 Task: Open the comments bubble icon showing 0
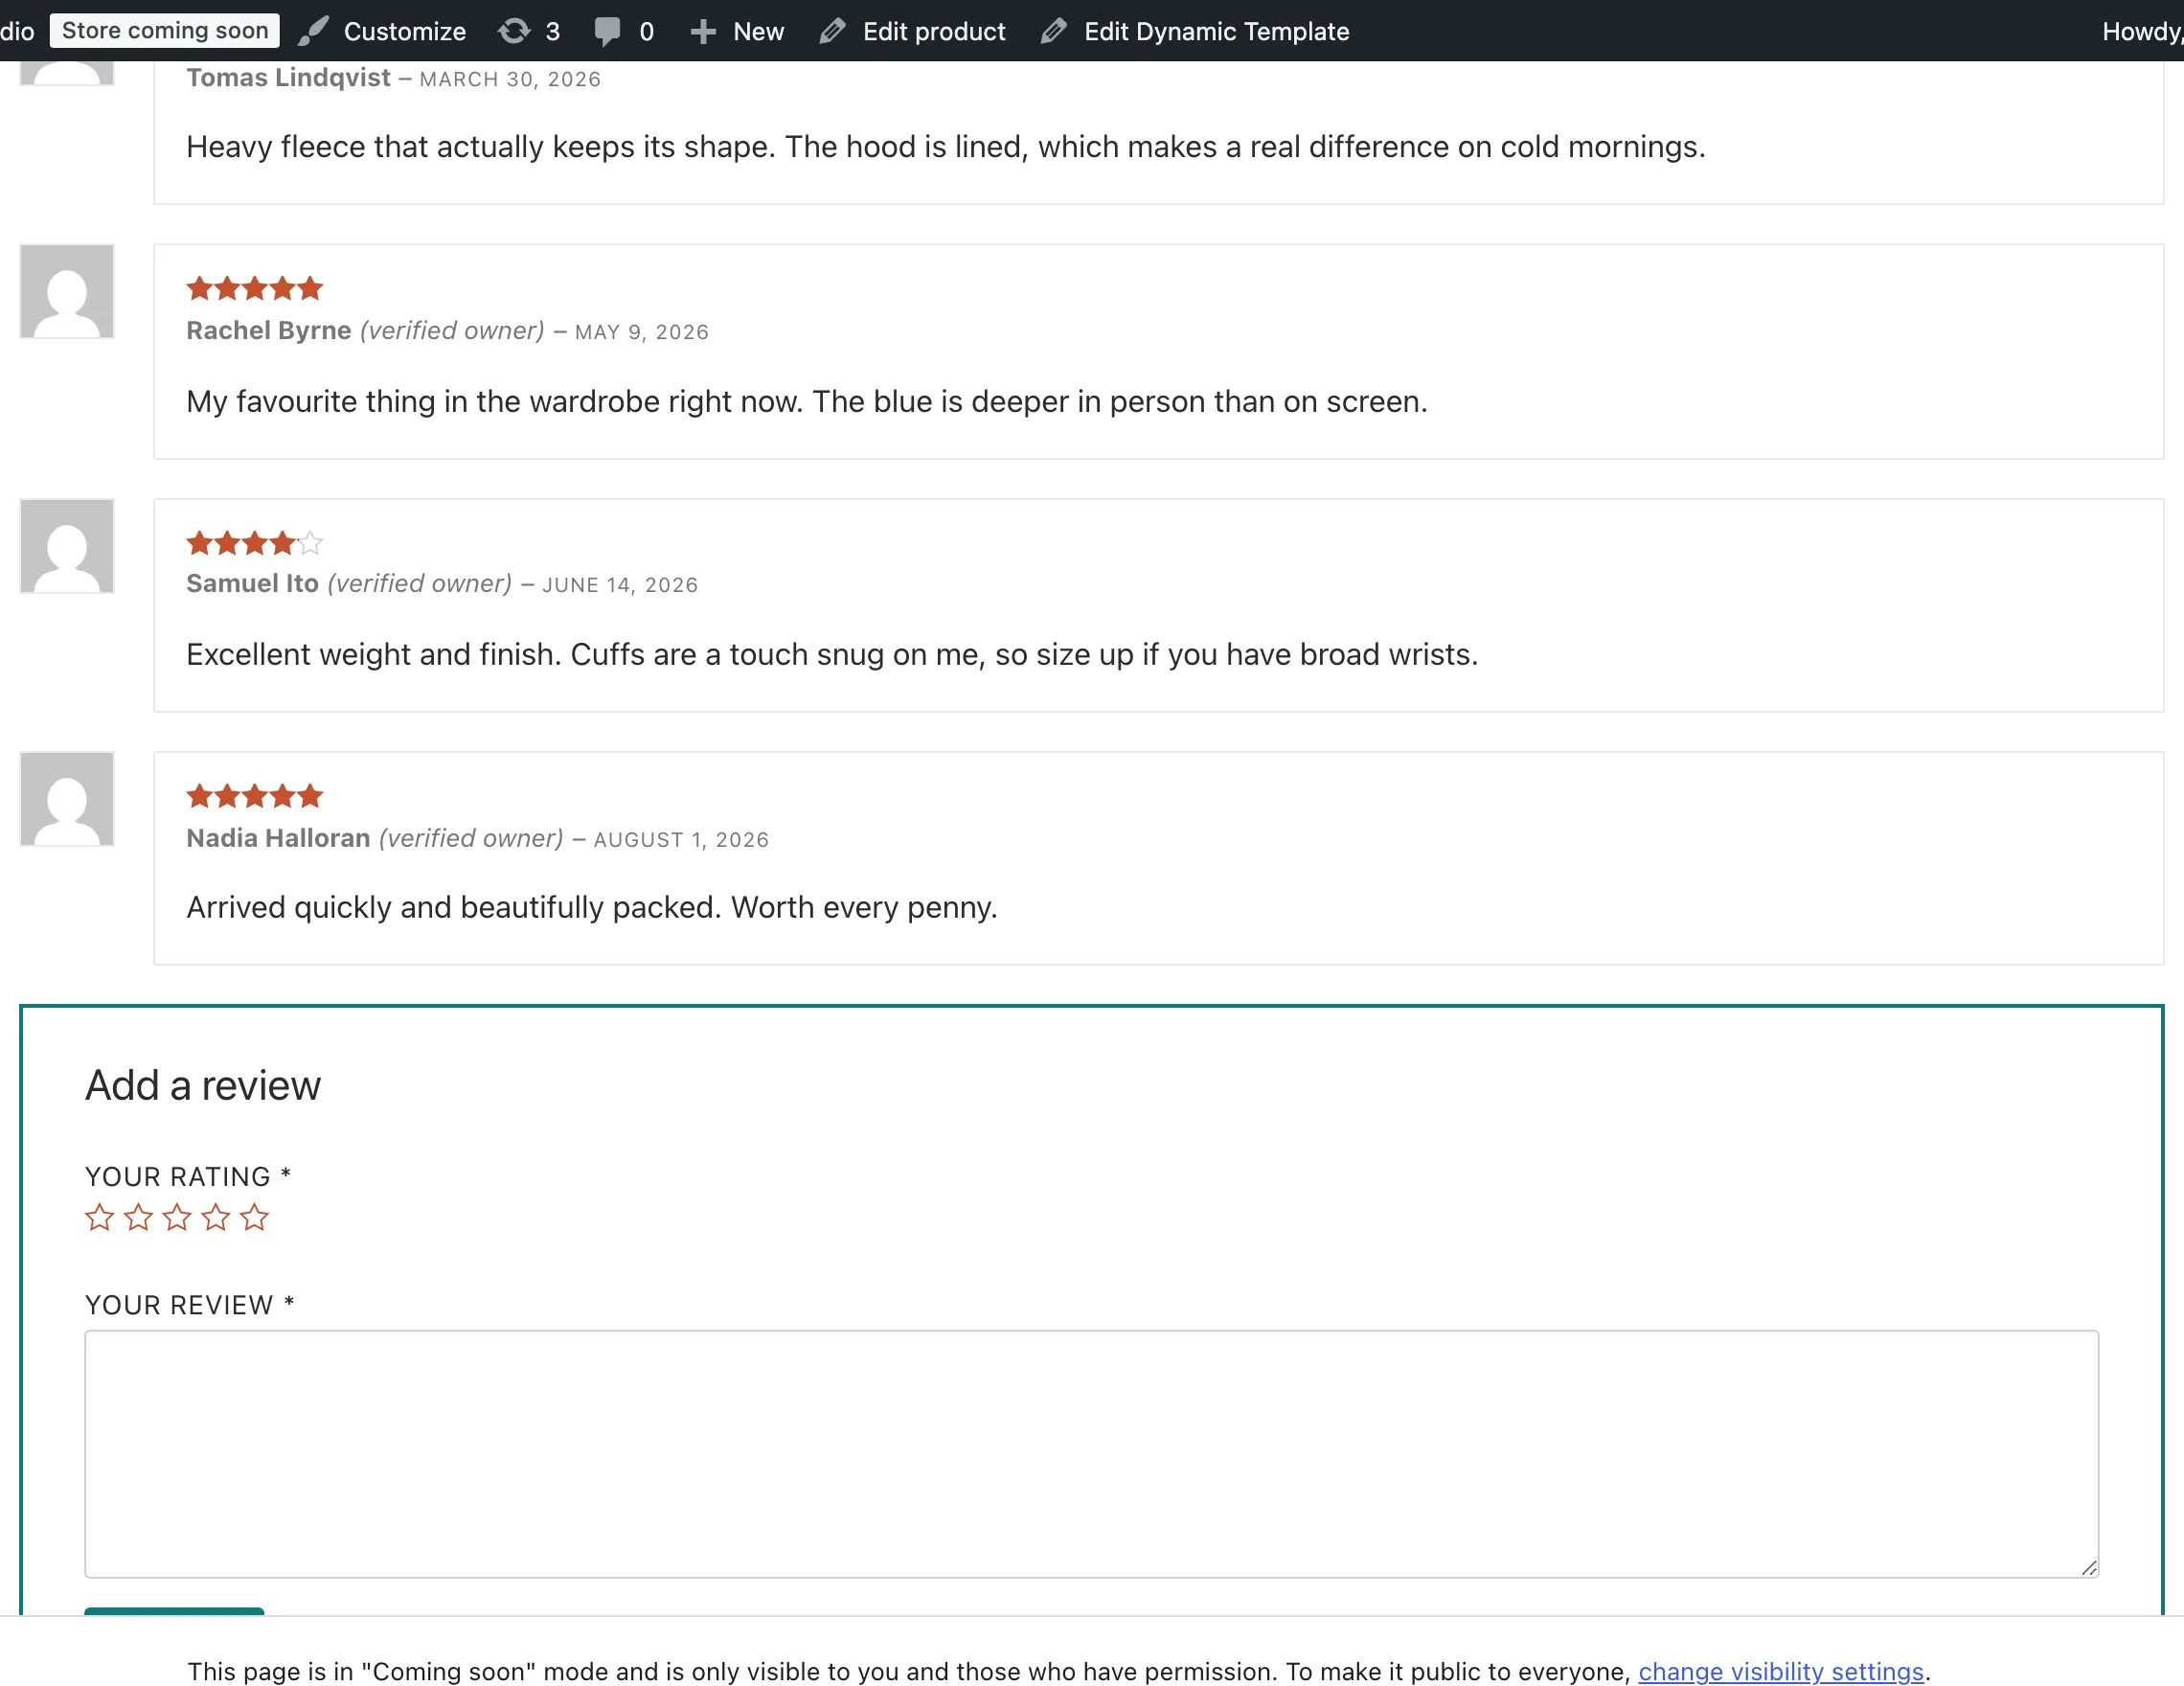pos(607,31)
